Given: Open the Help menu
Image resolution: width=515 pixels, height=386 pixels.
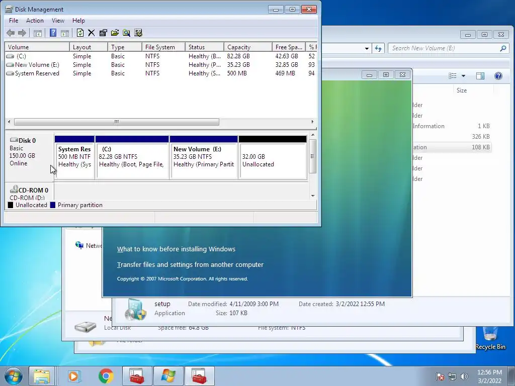Looking at the screenshot, I should (78, 20).
